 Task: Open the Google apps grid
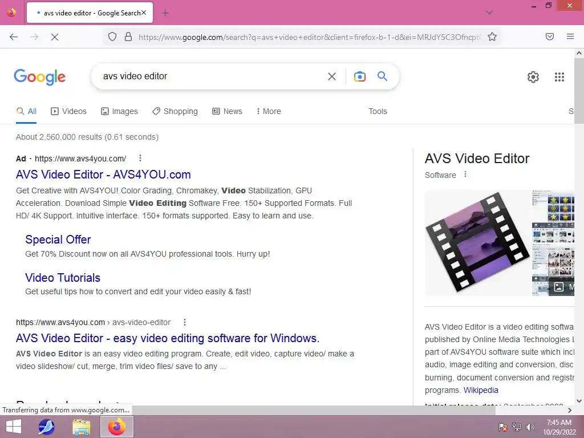coord(559,77)
